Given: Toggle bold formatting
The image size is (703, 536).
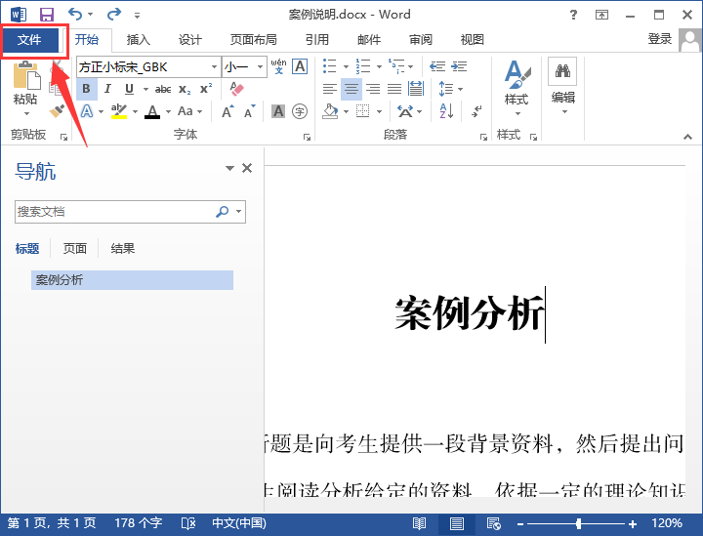Looking at the screenshot, I should pos(87,89).
